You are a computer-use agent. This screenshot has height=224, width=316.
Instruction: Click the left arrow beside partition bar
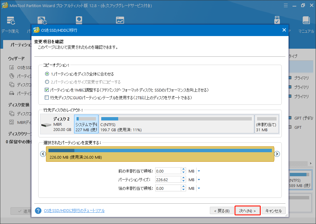[x=43, y=154]
